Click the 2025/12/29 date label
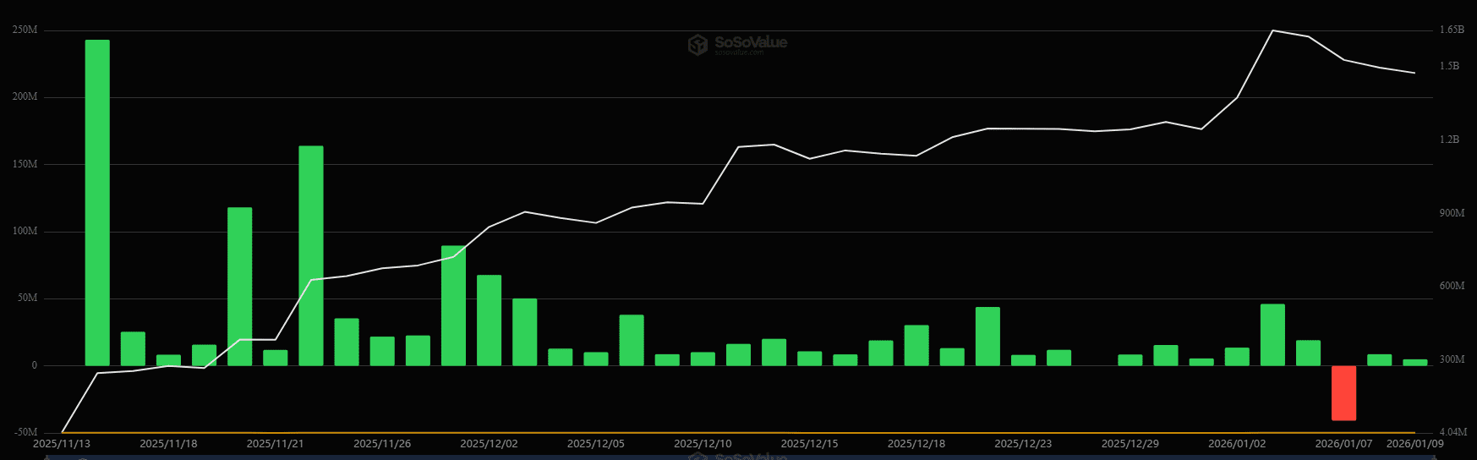Image resolution: width=1477 pixels, height=460 pixels. tap(1130, 443)
